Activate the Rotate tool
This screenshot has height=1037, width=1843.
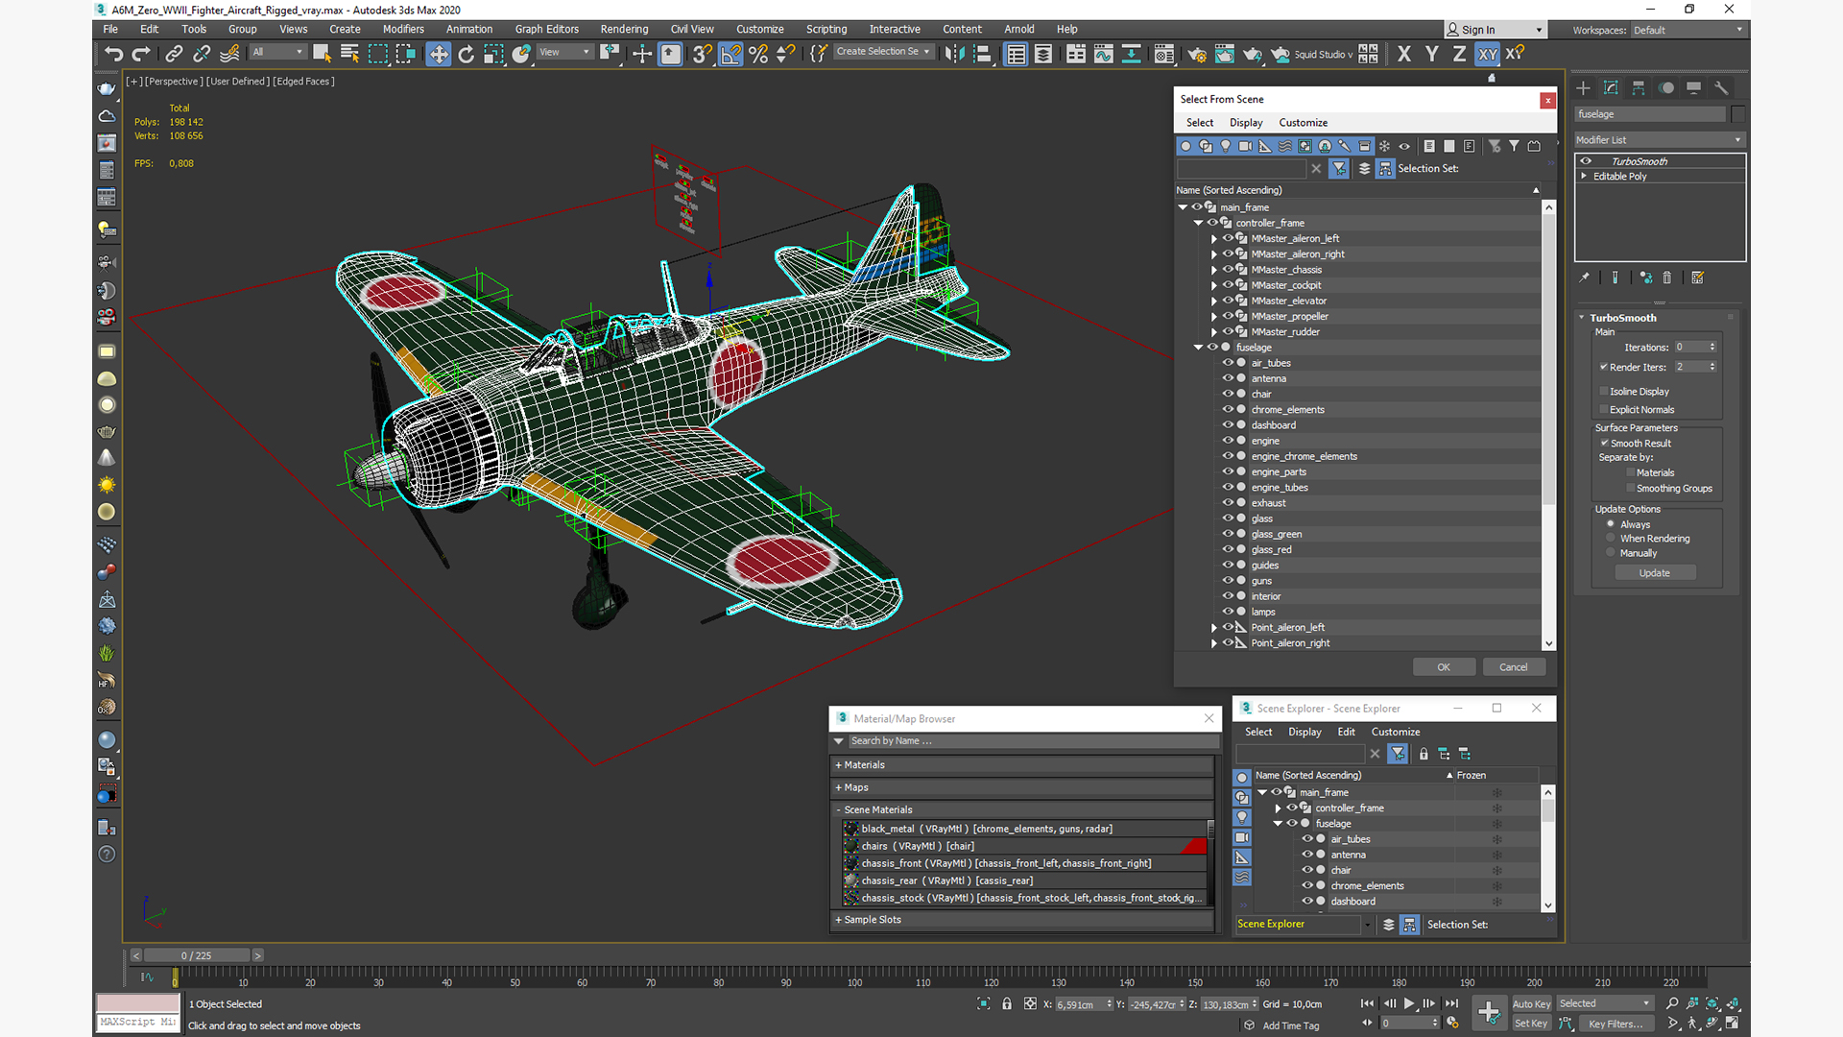point(467,54)
